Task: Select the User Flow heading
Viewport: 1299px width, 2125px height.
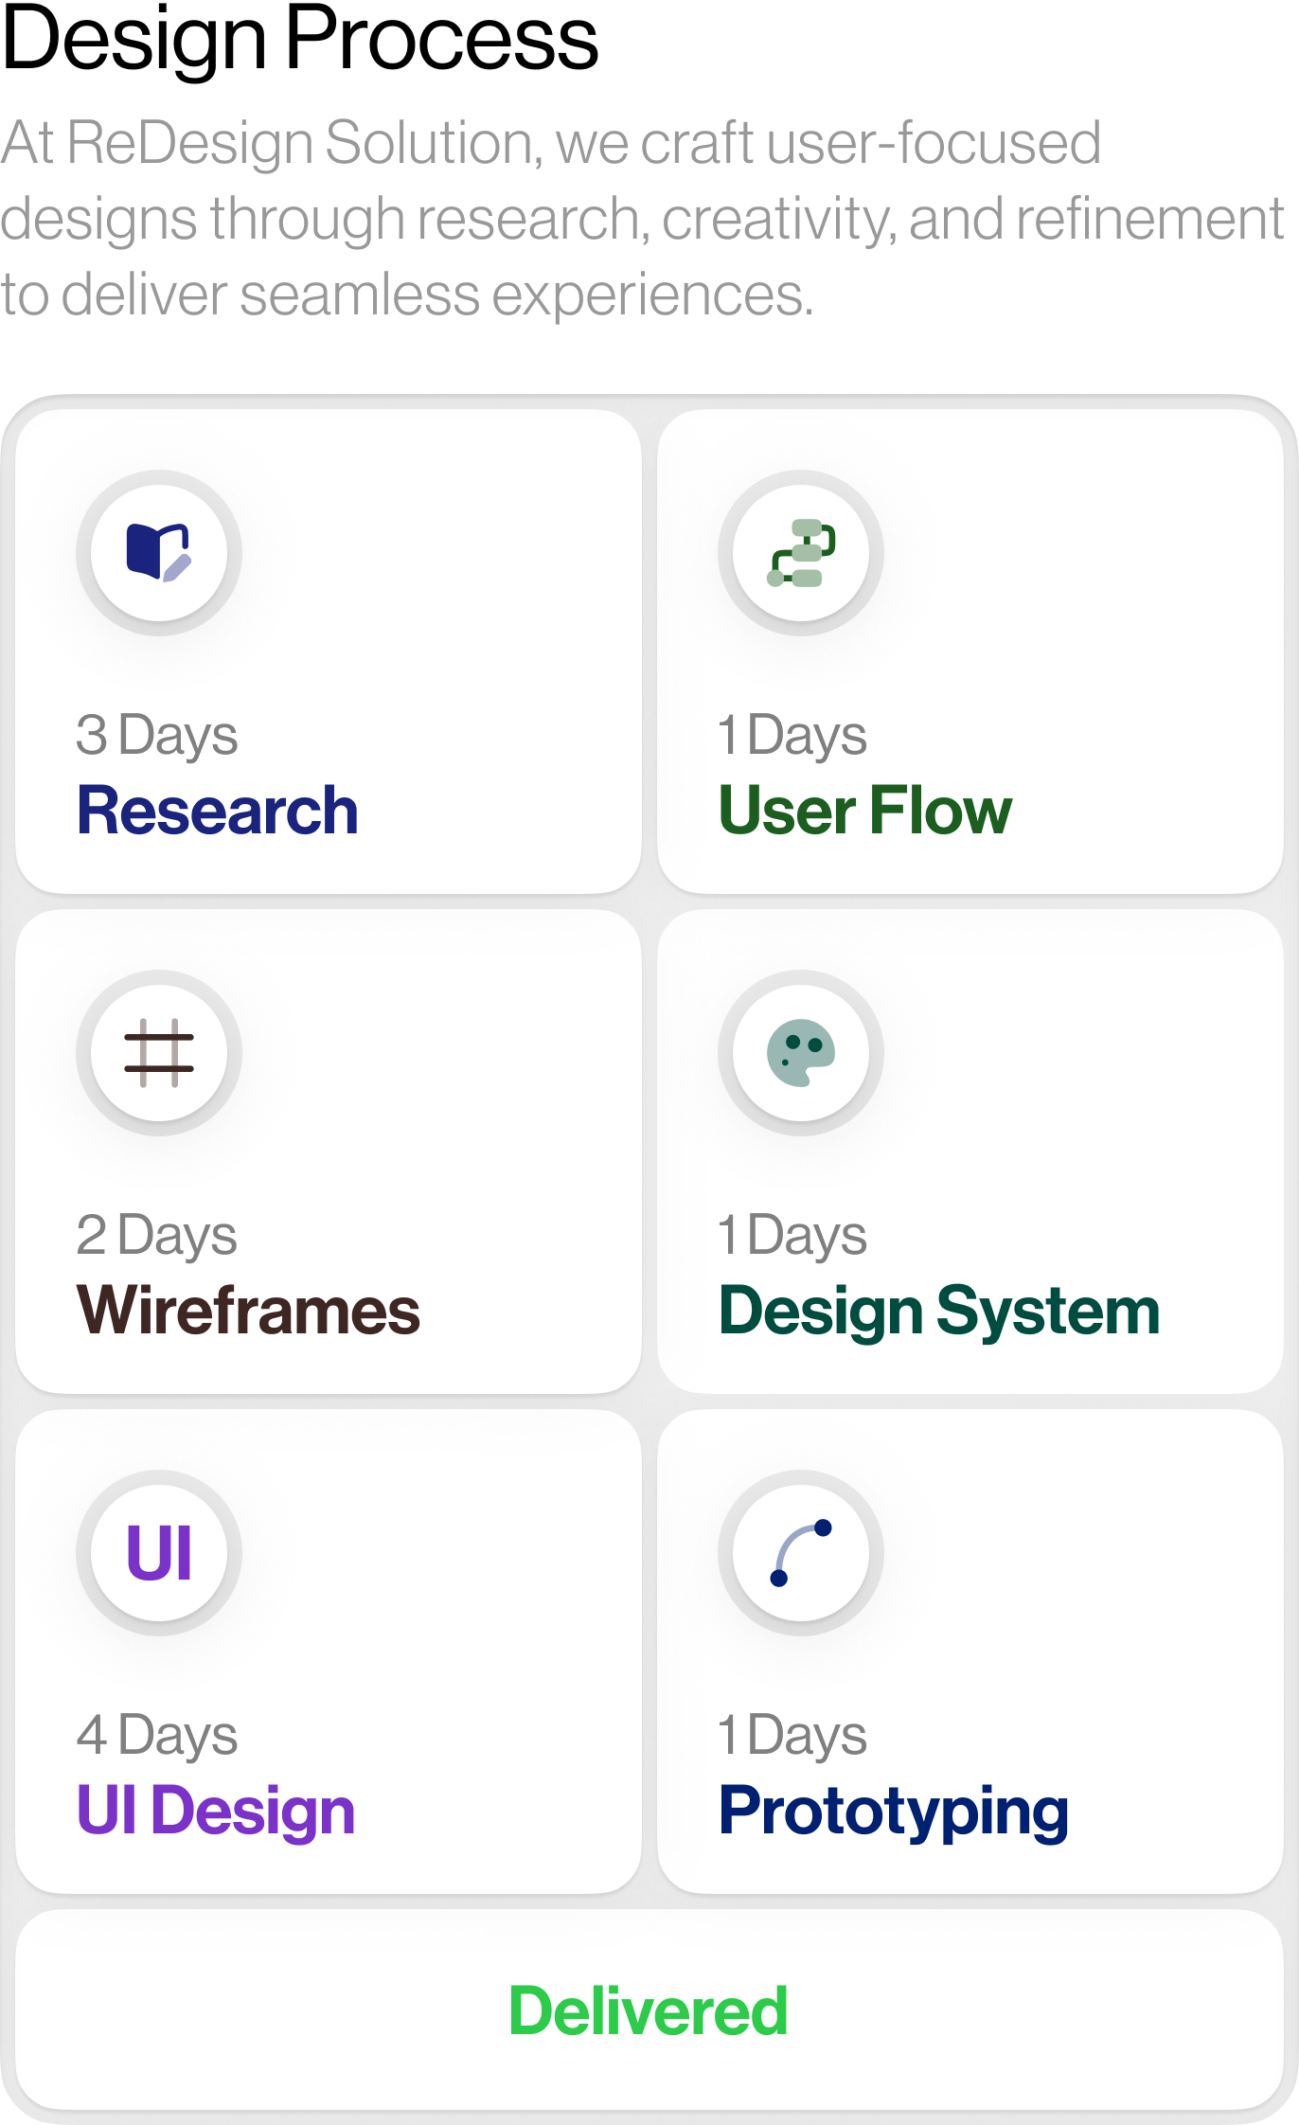Action: coord(865,812)
